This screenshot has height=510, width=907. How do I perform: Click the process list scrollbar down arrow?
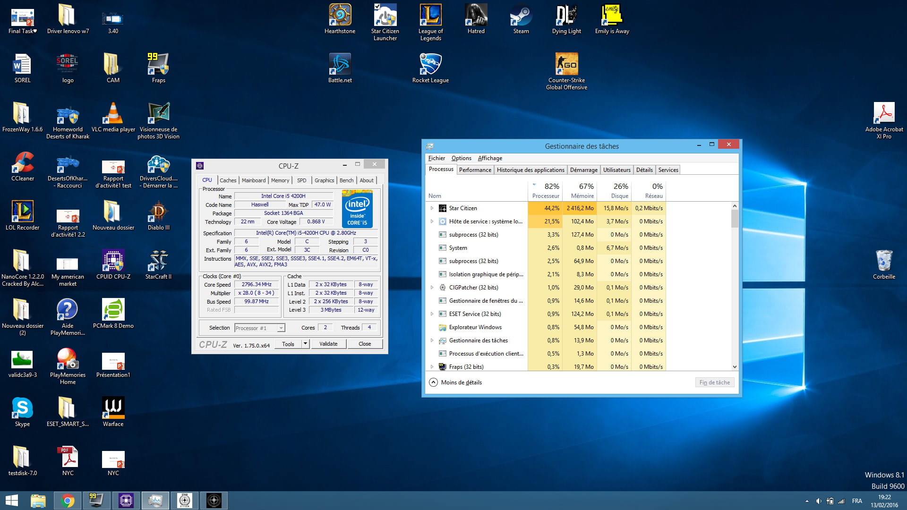click(735, 367)
